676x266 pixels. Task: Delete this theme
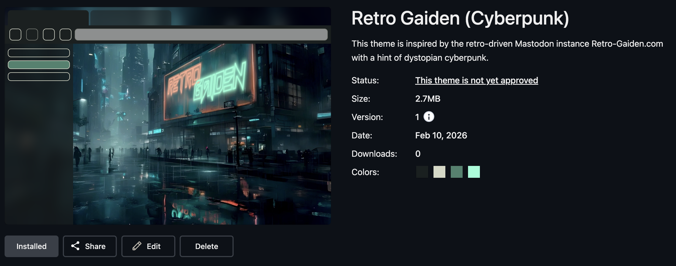click(x=207, y=246)
